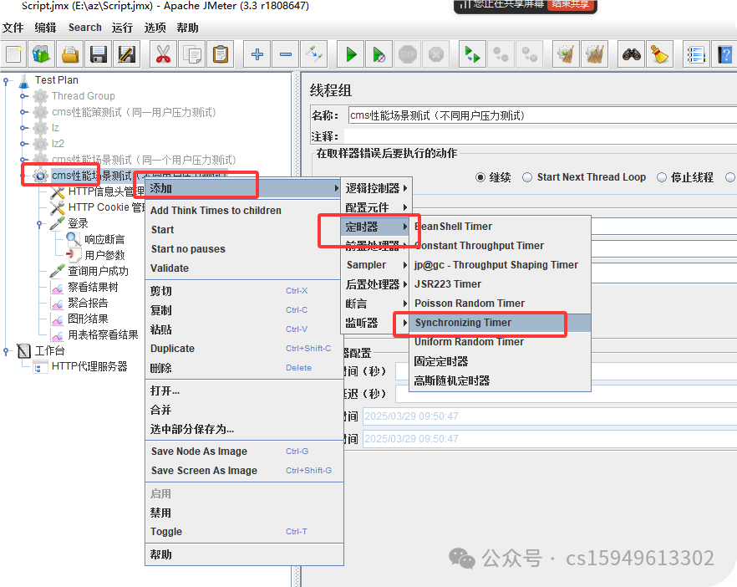Click 删除 in context menu

[244, 368]
